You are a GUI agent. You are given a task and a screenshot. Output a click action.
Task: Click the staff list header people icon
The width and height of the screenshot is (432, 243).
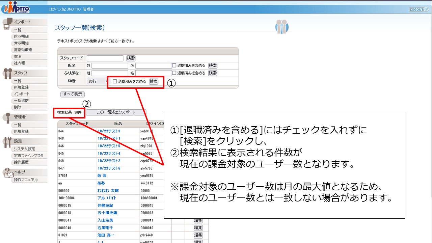click(282, 27)
